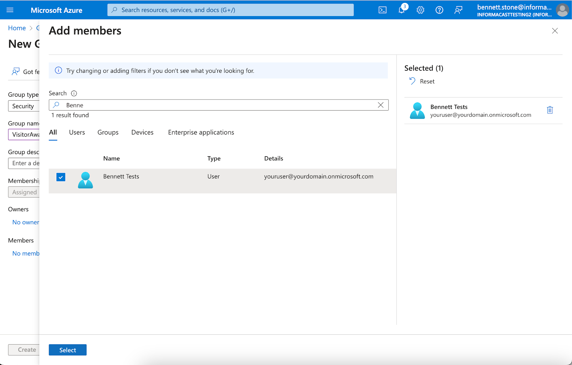The image size is (572, 365).
Task: Uncheck the Bennett Tests user checkbox
Action: (x=61, y=177)
